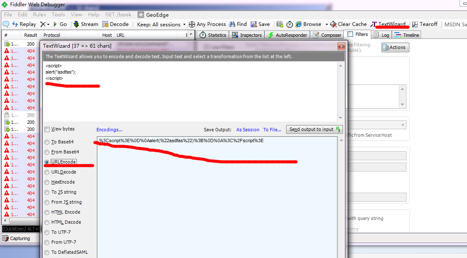This screenshot has height=258, width=467.
Task: Click the Tearoff toolbar button
Action: pos(425,24)
